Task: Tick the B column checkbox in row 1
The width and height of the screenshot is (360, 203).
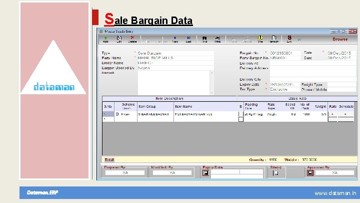Action: tap(241, 114)
